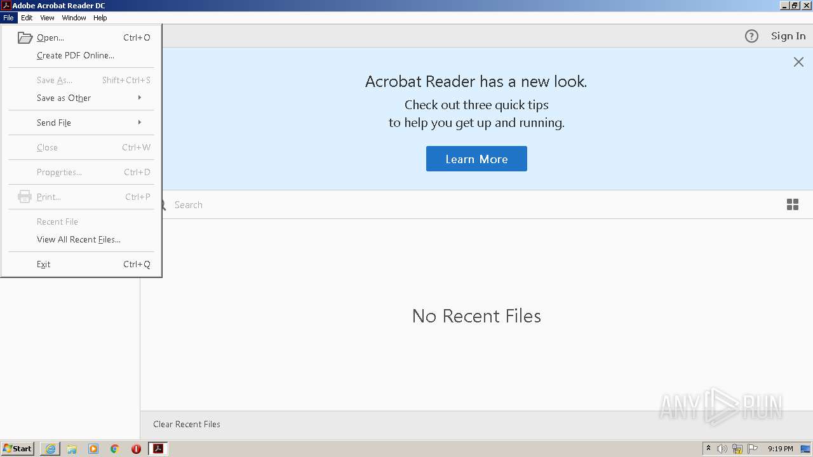Close the new look banner

pos(798,62)
